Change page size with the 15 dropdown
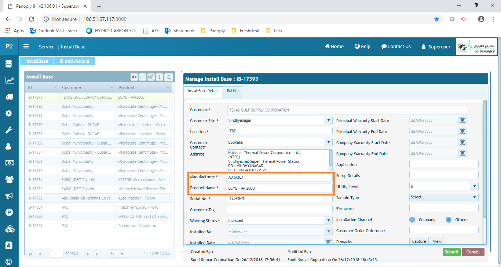Viewport: 501px width, 267px height. pos(117,254)
